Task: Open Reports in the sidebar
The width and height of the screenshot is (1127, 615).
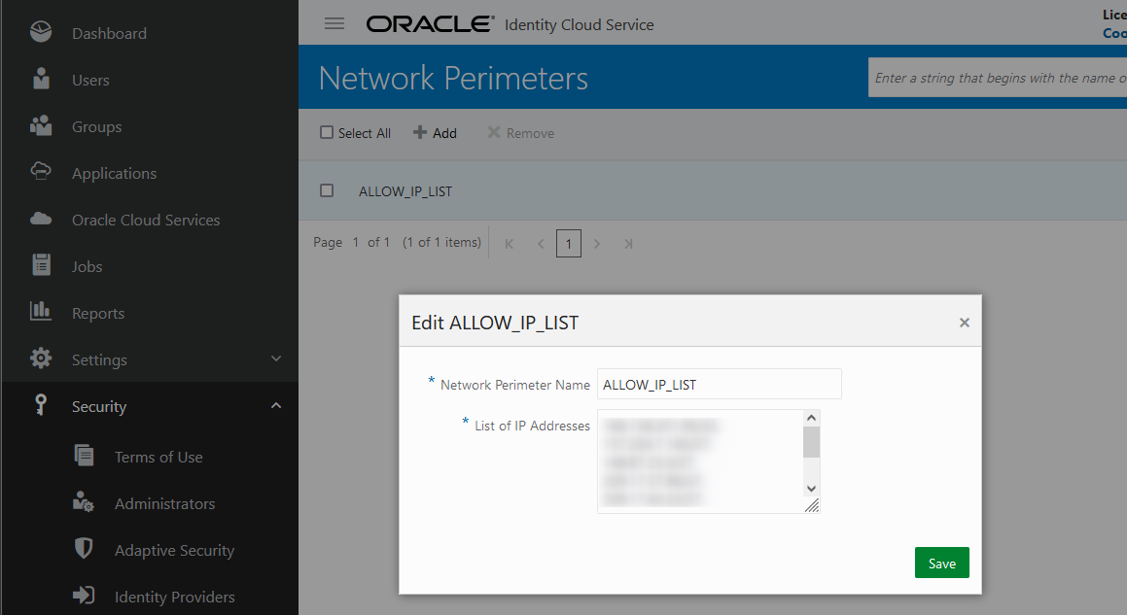Action: pyautogui.click(x=98, y=313)
